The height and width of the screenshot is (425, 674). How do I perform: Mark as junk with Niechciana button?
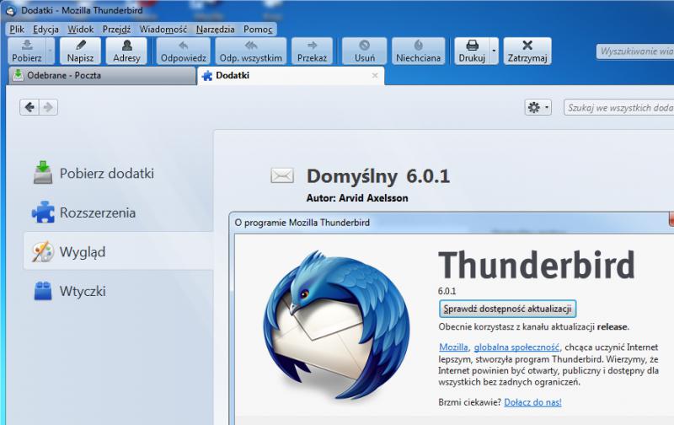tap(418, 51)
